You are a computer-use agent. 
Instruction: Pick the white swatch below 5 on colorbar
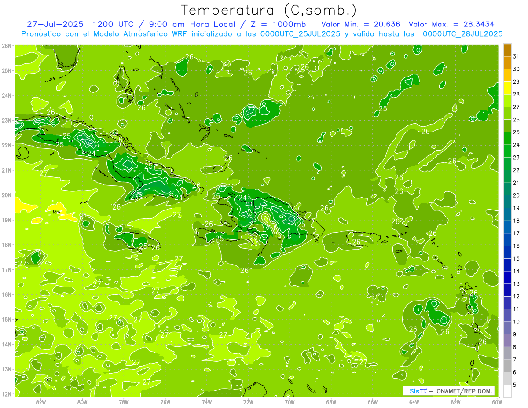pos(507,391)
